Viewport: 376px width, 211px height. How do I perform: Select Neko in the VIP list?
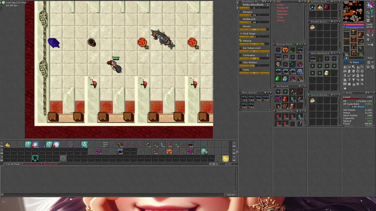pos(280,5)
